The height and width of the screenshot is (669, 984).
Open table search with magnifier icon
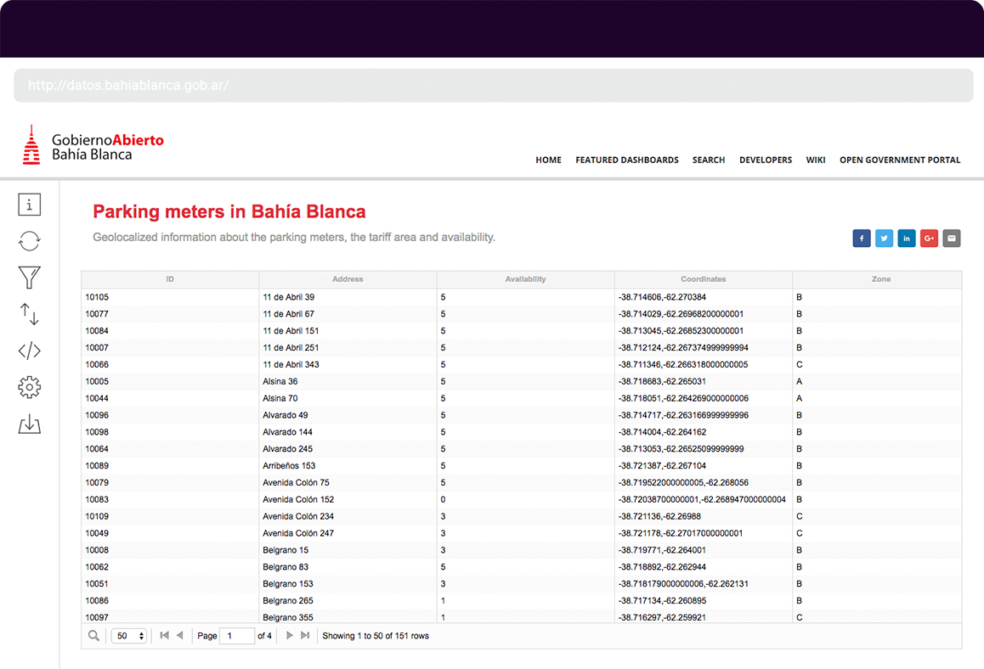coord(93,635)
